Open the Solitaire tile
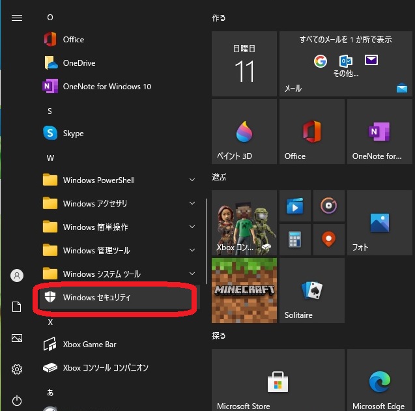415x411 pixels. pos(312,291)
